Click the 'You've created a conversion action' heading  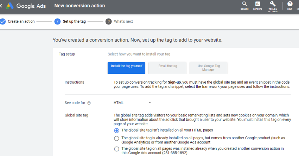click(138, 40)
